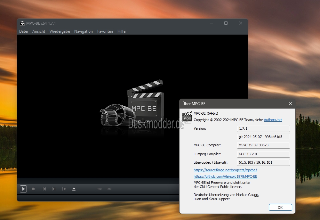Open the Hilfe menu
This screenshot has width=320, height=220.
[x=121, y=31]
